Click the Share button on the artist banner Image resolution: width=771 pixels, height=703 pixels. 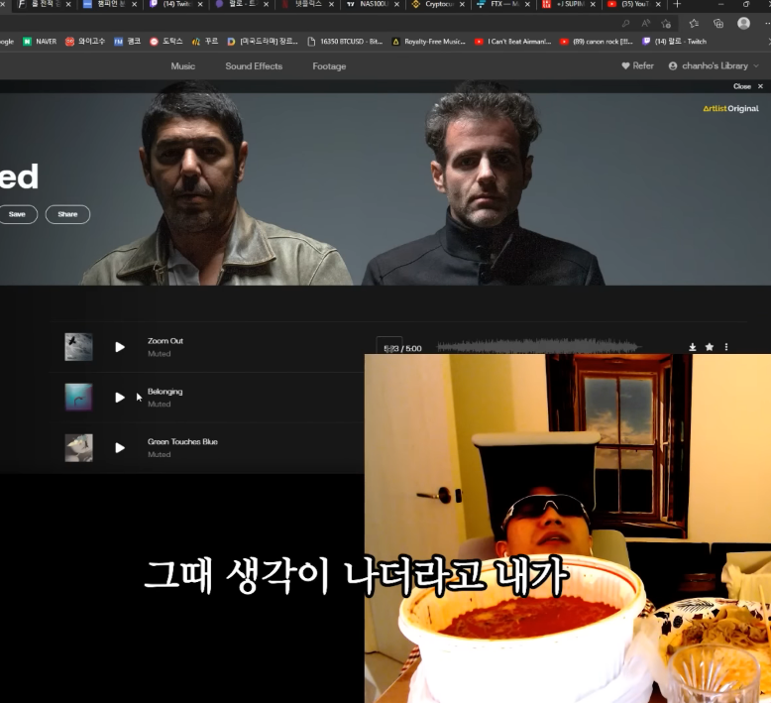[x=67, y=214]
